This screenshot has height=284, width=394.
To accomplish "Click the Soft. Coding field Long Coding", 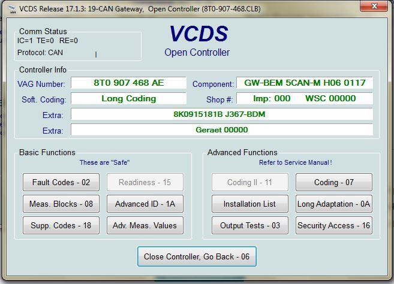I will tap(129, 98).
